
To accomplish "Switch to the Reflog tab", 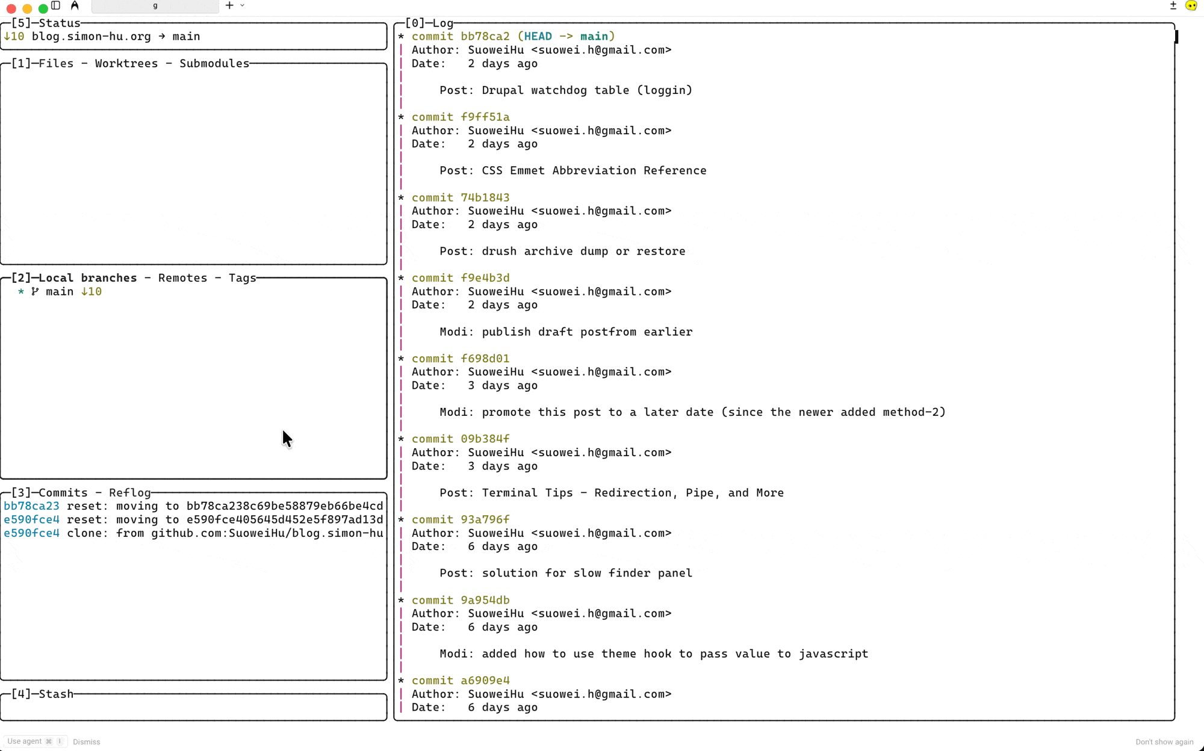I will [130, 493].
